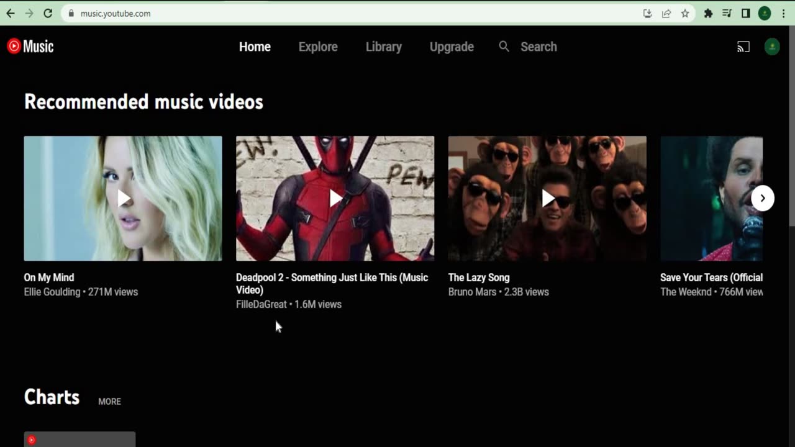Viewport: 795px width, 447px height.
Task: Click the browser forward arrow
Action: tap(29, 13)
